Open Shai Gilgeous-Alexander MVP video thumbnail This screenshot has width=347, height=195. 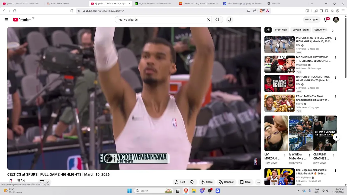click(x=279, y=177)
